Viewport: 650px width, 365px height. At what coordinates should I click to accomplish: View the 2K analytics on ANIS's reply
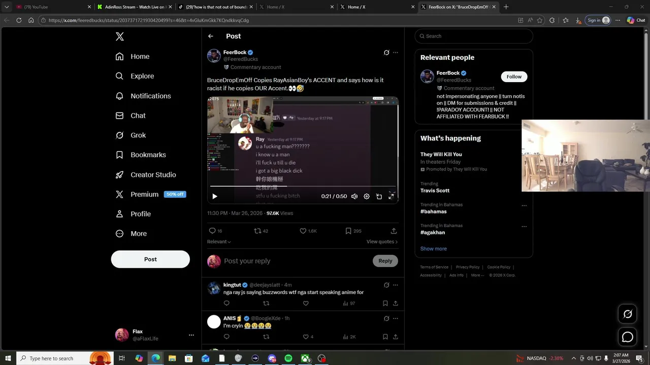pos(349,337)
